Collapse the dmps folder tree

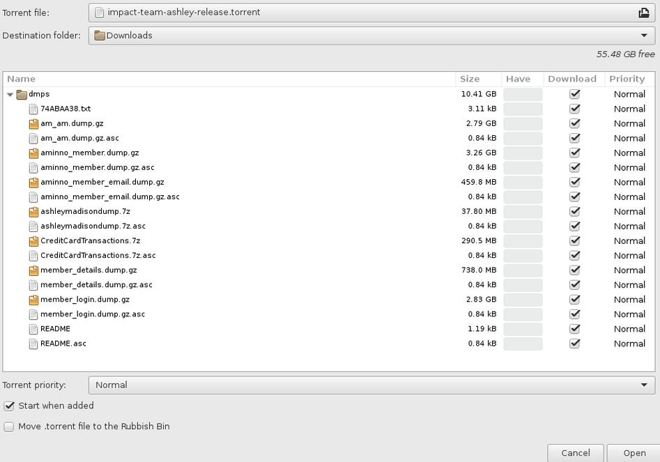click(10, 95)
